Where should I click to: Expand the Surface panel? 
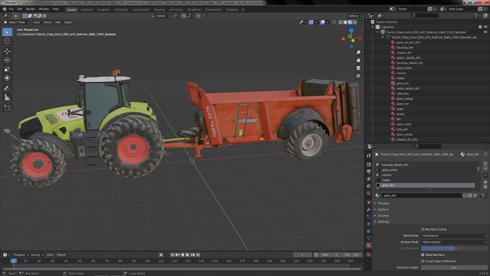(383, 210)
